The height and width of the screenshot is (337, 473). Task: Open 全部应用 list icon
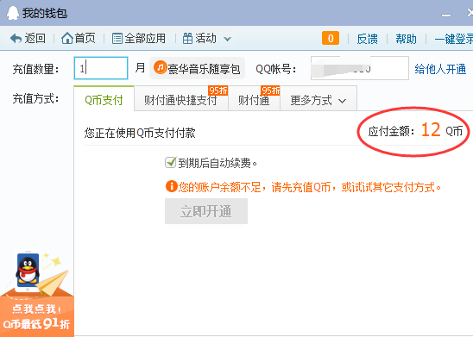click(117, 39)
